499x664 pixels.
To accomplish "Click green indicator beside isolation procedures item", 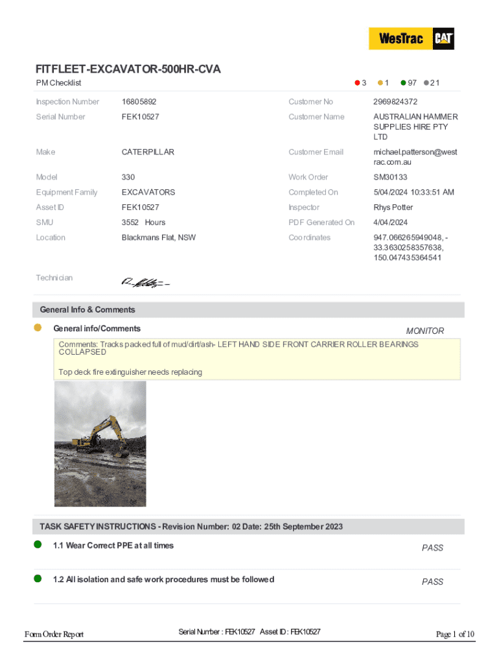I will pos(38,578).
